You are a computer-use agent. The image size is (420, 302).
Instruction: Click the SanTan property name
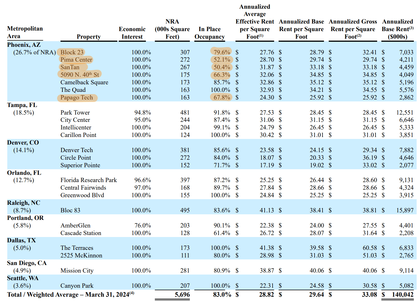click(70, 67)
